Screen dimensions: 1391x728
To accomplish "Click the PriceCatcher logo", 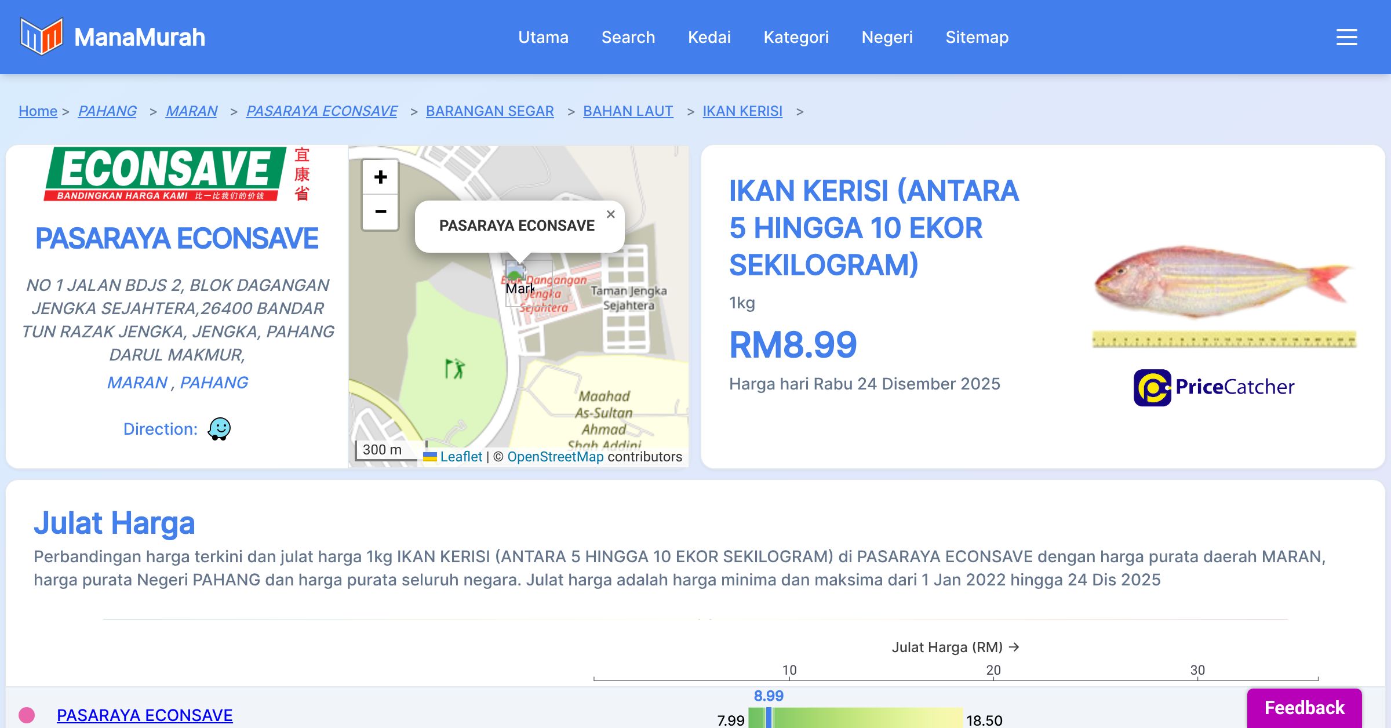I will pyautogui.click(x=1214, y=387).
